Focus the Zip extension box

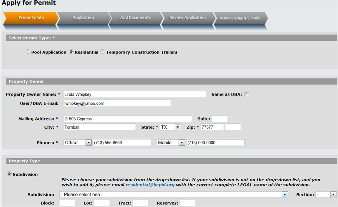(x=233, y=127)
